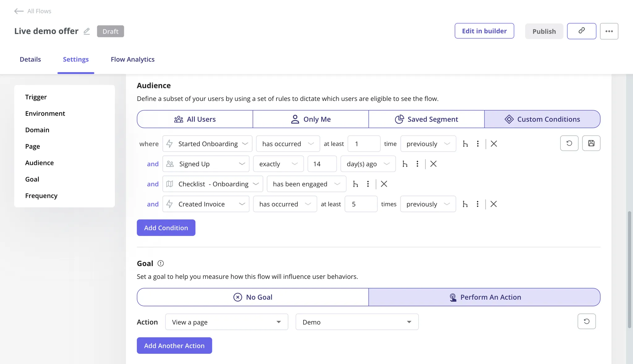Image resolution: width=633 pixels, height=364 pixels.
Task: Switch to the Flow Analytics tab
Action: [133, 59]
